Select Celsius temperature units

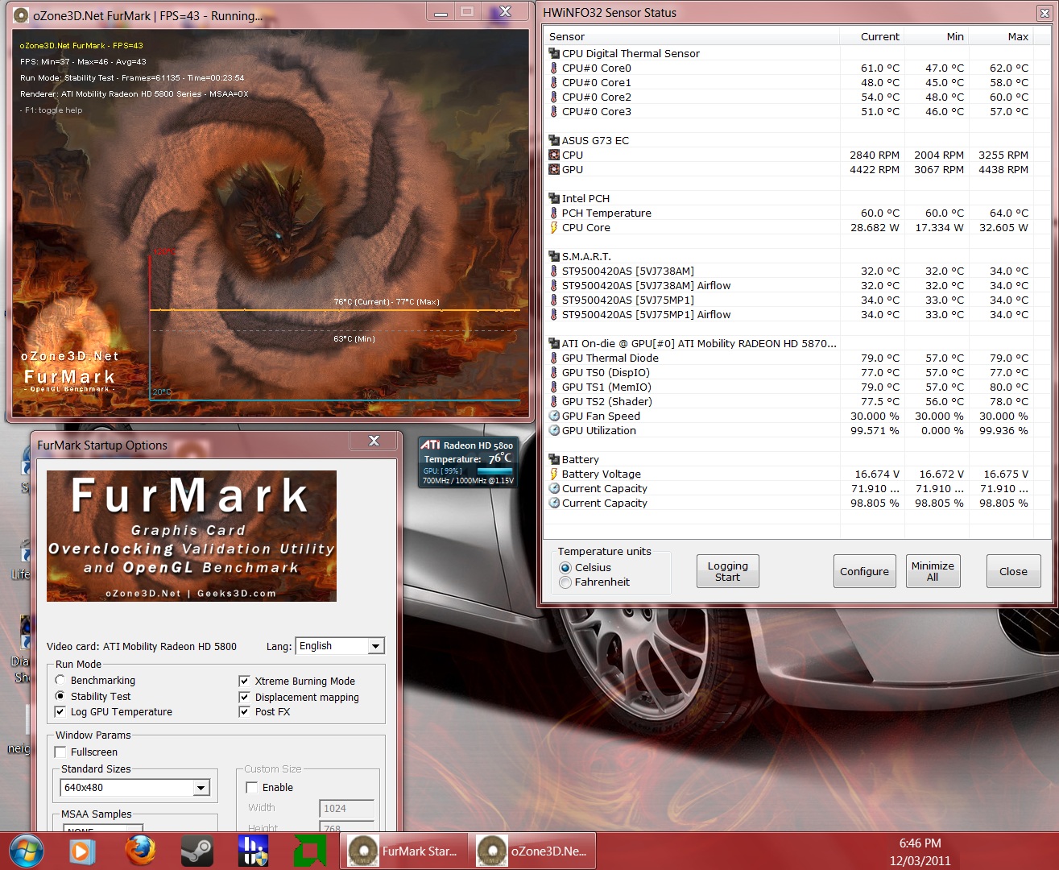click(x=565, y=567)
